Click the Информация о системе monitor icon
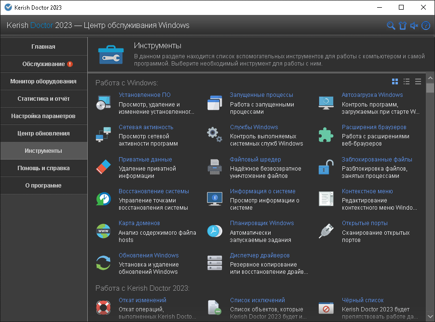Image resolution: width=435 pixels, height=322 pixels. pos(215,199)
